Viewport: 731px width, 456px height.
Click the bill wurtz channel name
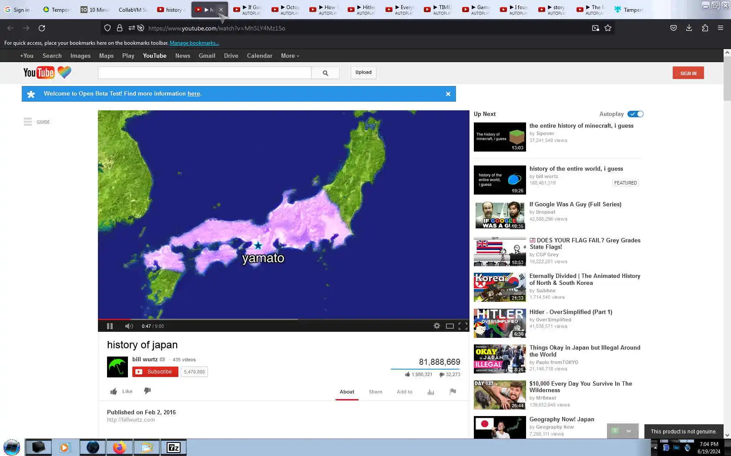(145, 360)
